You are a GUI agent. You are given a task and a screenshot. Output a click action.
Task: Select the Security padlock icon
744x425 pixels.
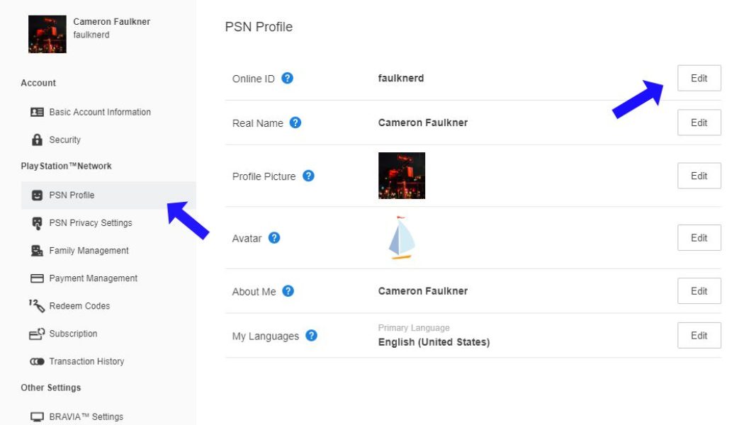[37, 140]
